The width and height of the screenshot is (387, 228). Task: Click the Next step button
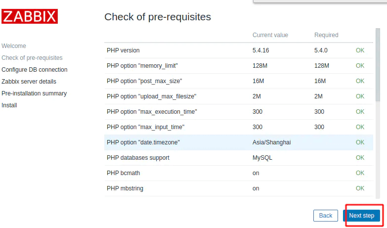coord(361,216)
